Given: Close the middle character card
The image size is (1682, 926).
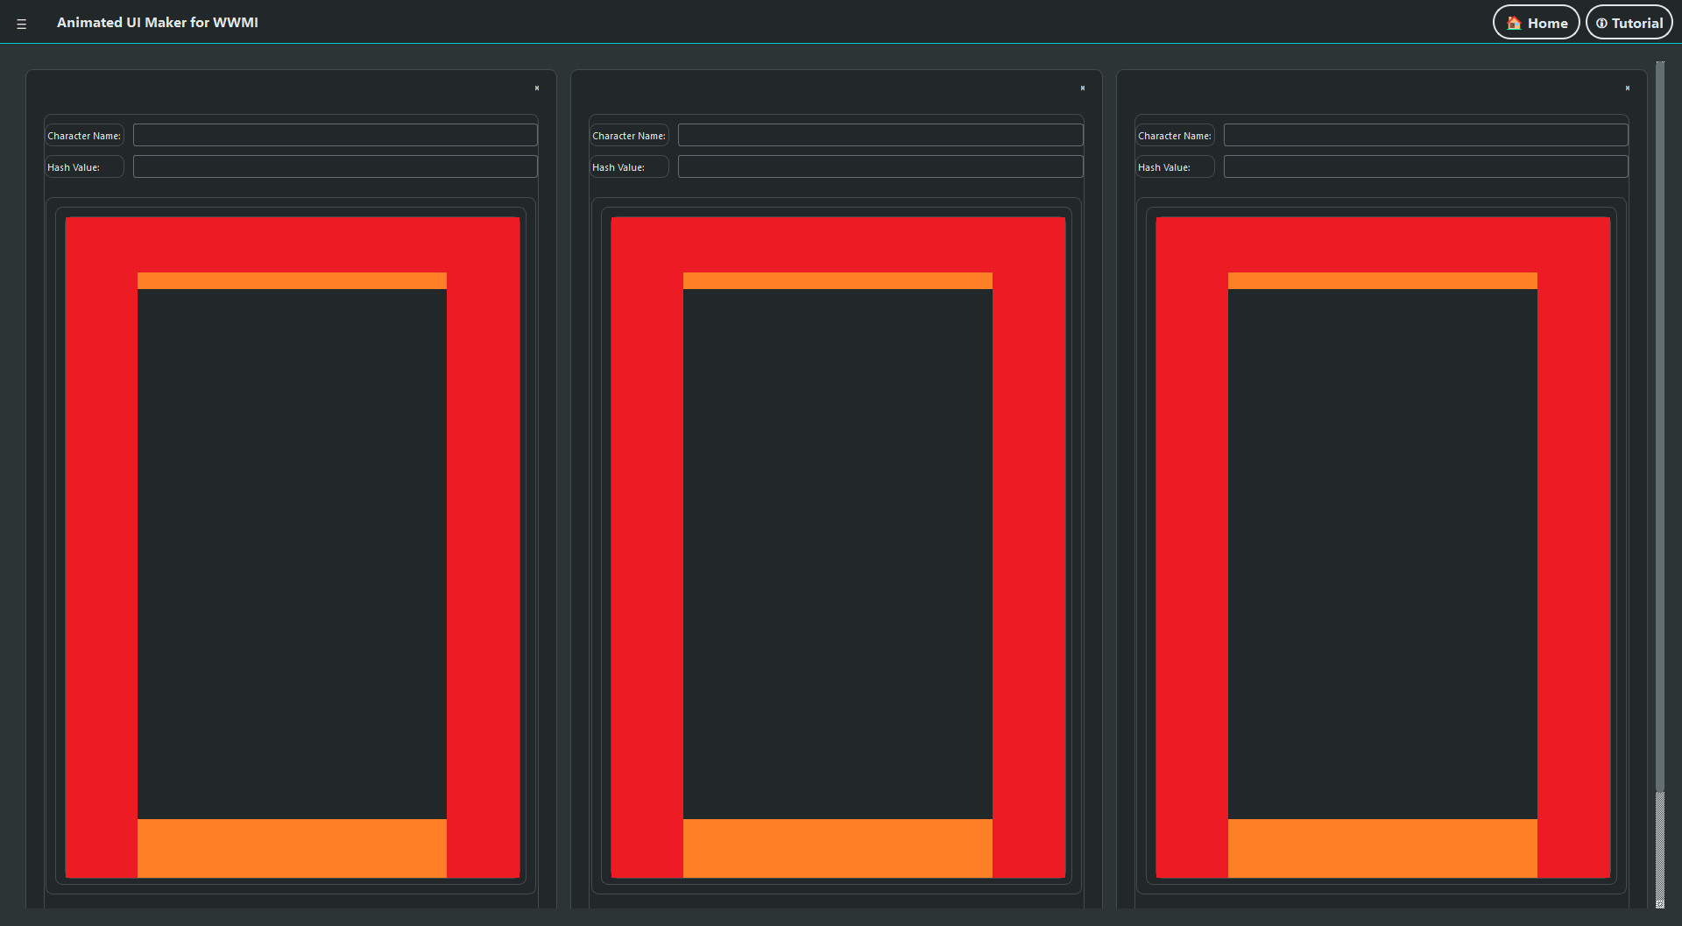Looking at the screenshot, I should tap(1083, 88).
